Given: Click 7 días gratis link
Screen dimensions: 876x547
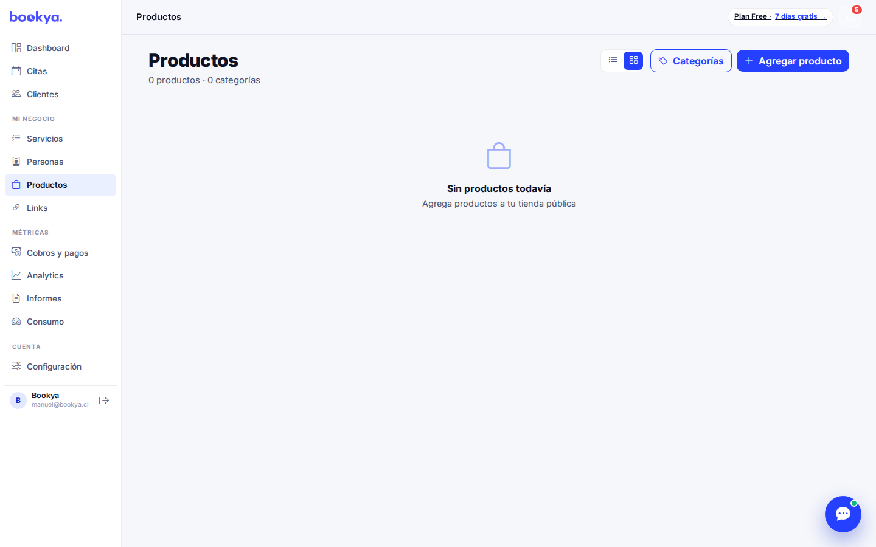Looking at the screenshot, I should (x=801, y=16).
